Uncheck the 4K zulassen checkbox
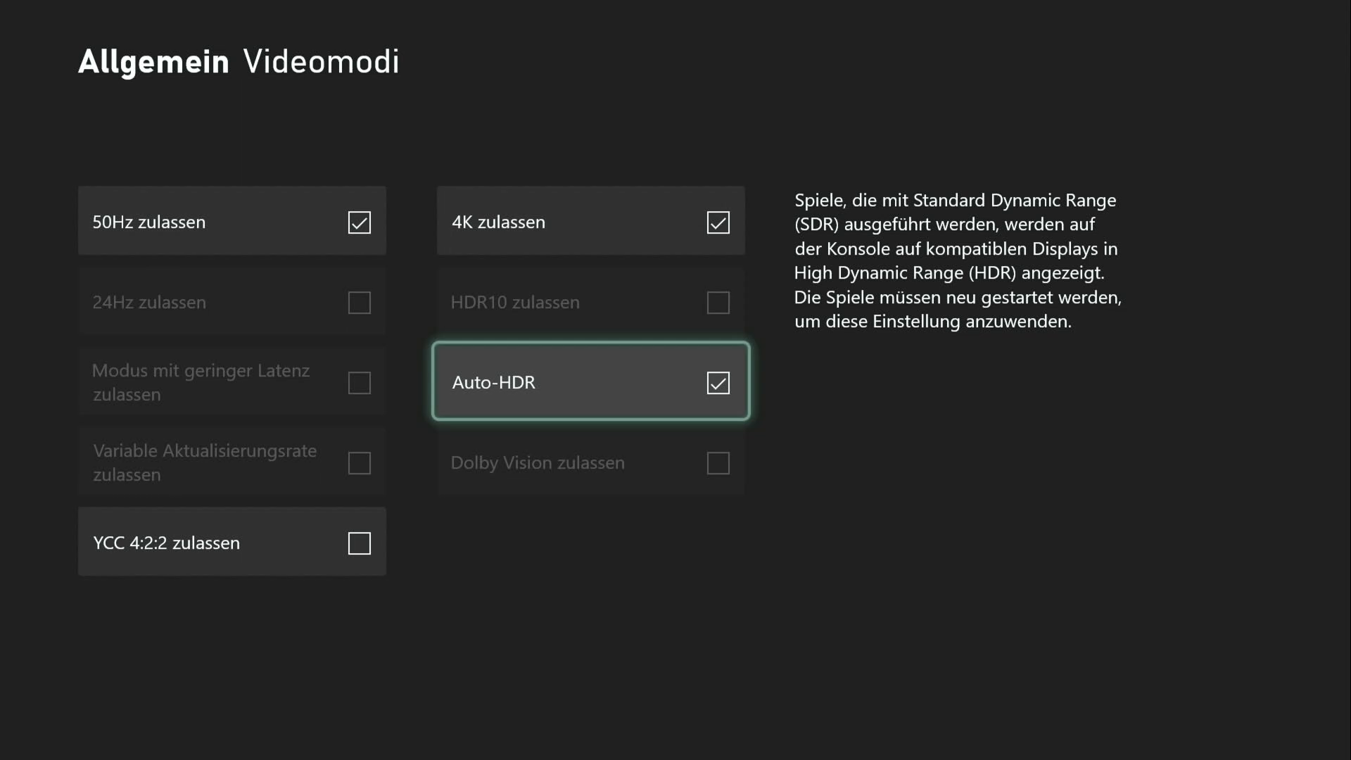 pyautogui.click(x=718, y=222)
